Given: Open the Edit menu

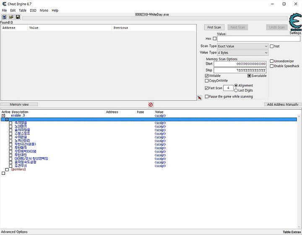Looking at the screenshot, I should pos(13,10).
